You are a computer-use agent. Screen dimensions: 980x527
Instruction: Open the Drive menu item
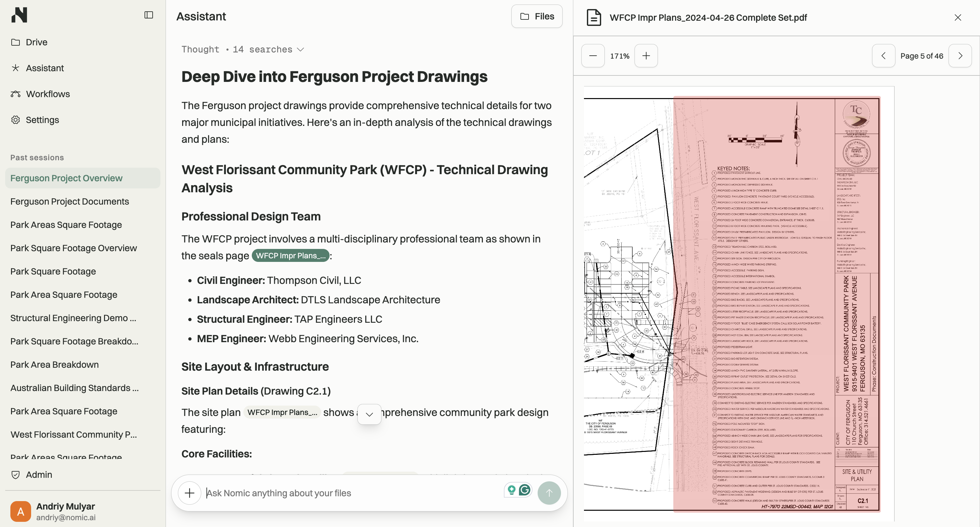pyautogui.click(x=37, y=42)
